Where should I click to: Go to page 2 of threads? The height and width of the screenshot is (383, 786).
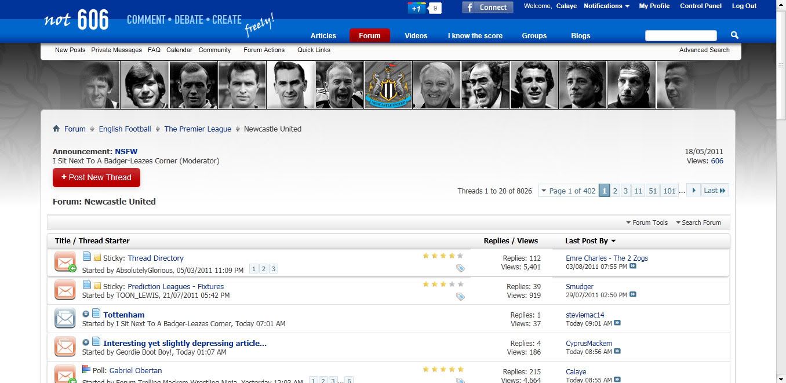point(615,191)
